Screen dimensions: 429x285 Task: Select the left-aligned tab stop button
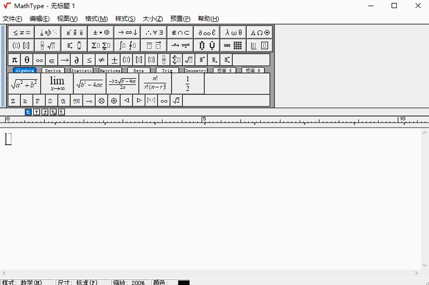28,112
